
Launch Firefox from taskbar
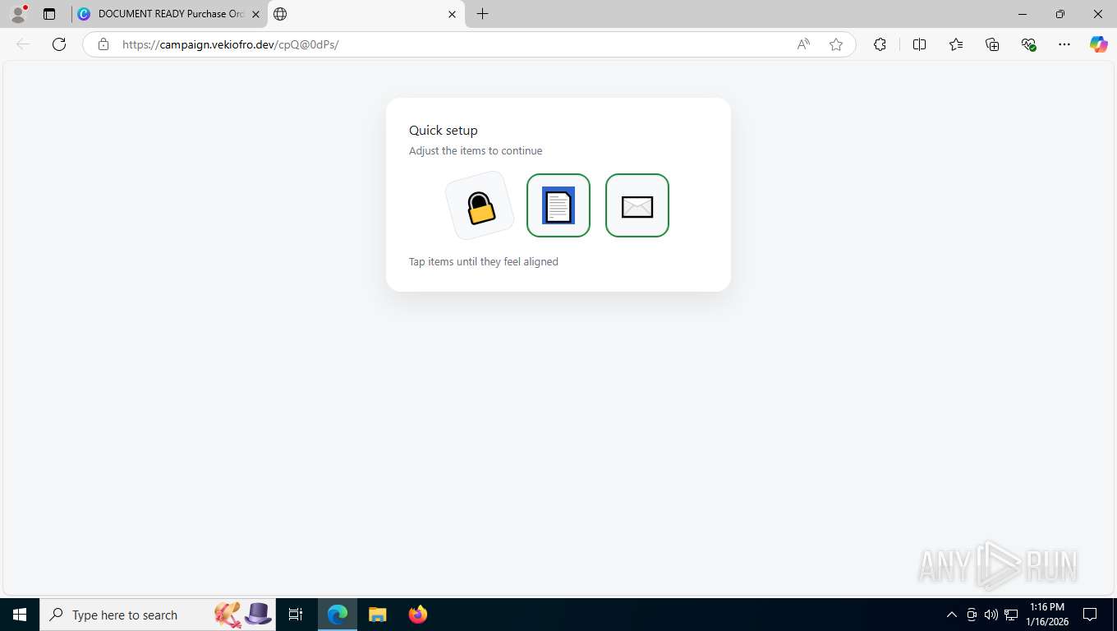tap(418, 615)
